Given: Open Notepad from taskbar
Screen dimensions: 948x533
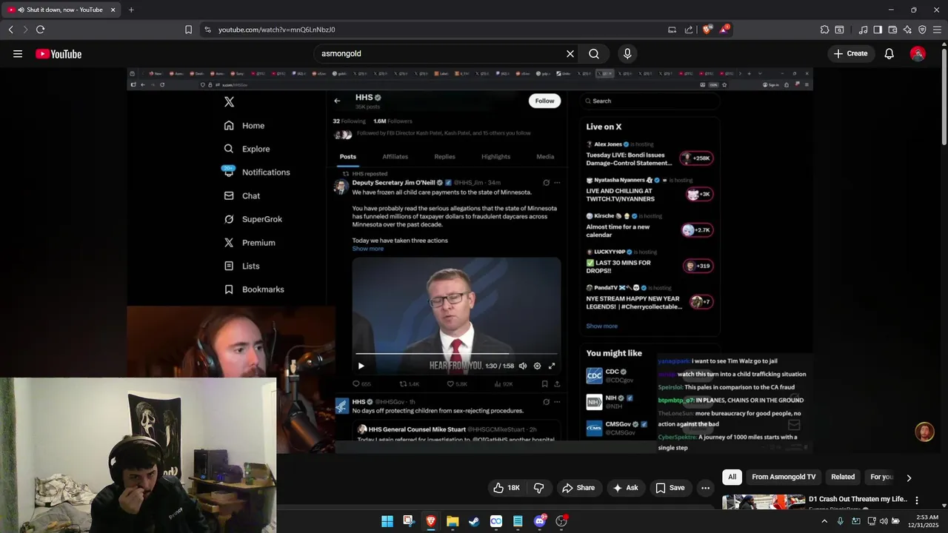Looking at the screenshot, I should coord(518,521).
